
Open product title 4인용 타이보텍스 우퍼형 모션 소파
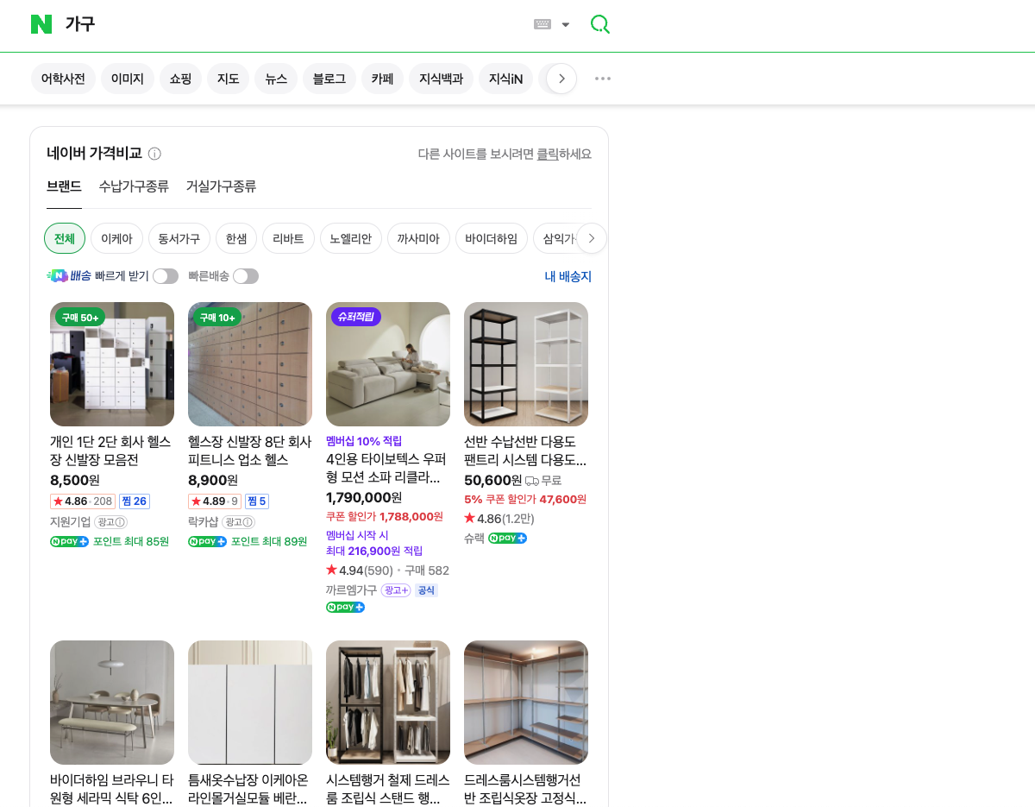point(387,469)
